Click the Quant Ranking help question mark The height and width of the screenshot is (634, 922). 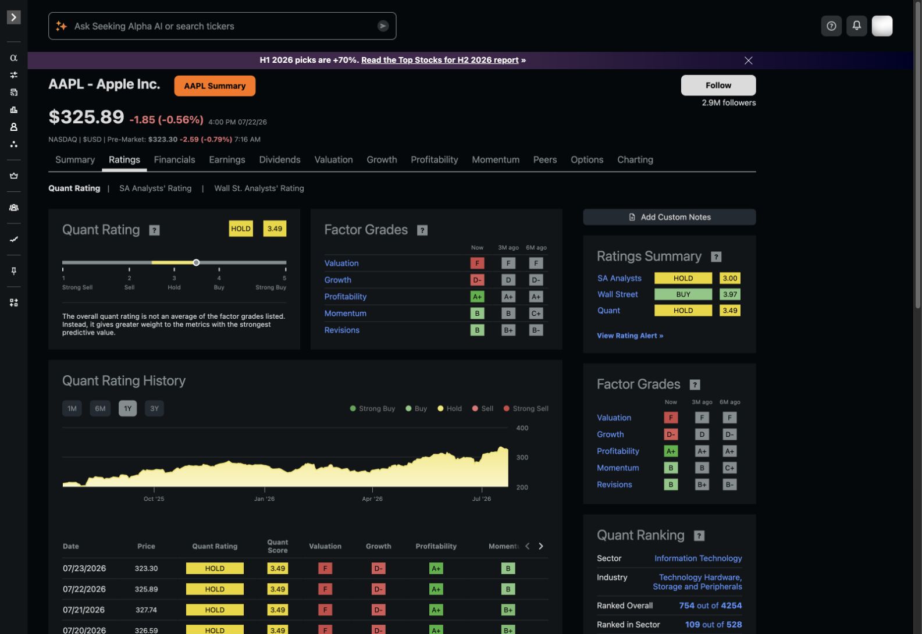coord(699,536)
